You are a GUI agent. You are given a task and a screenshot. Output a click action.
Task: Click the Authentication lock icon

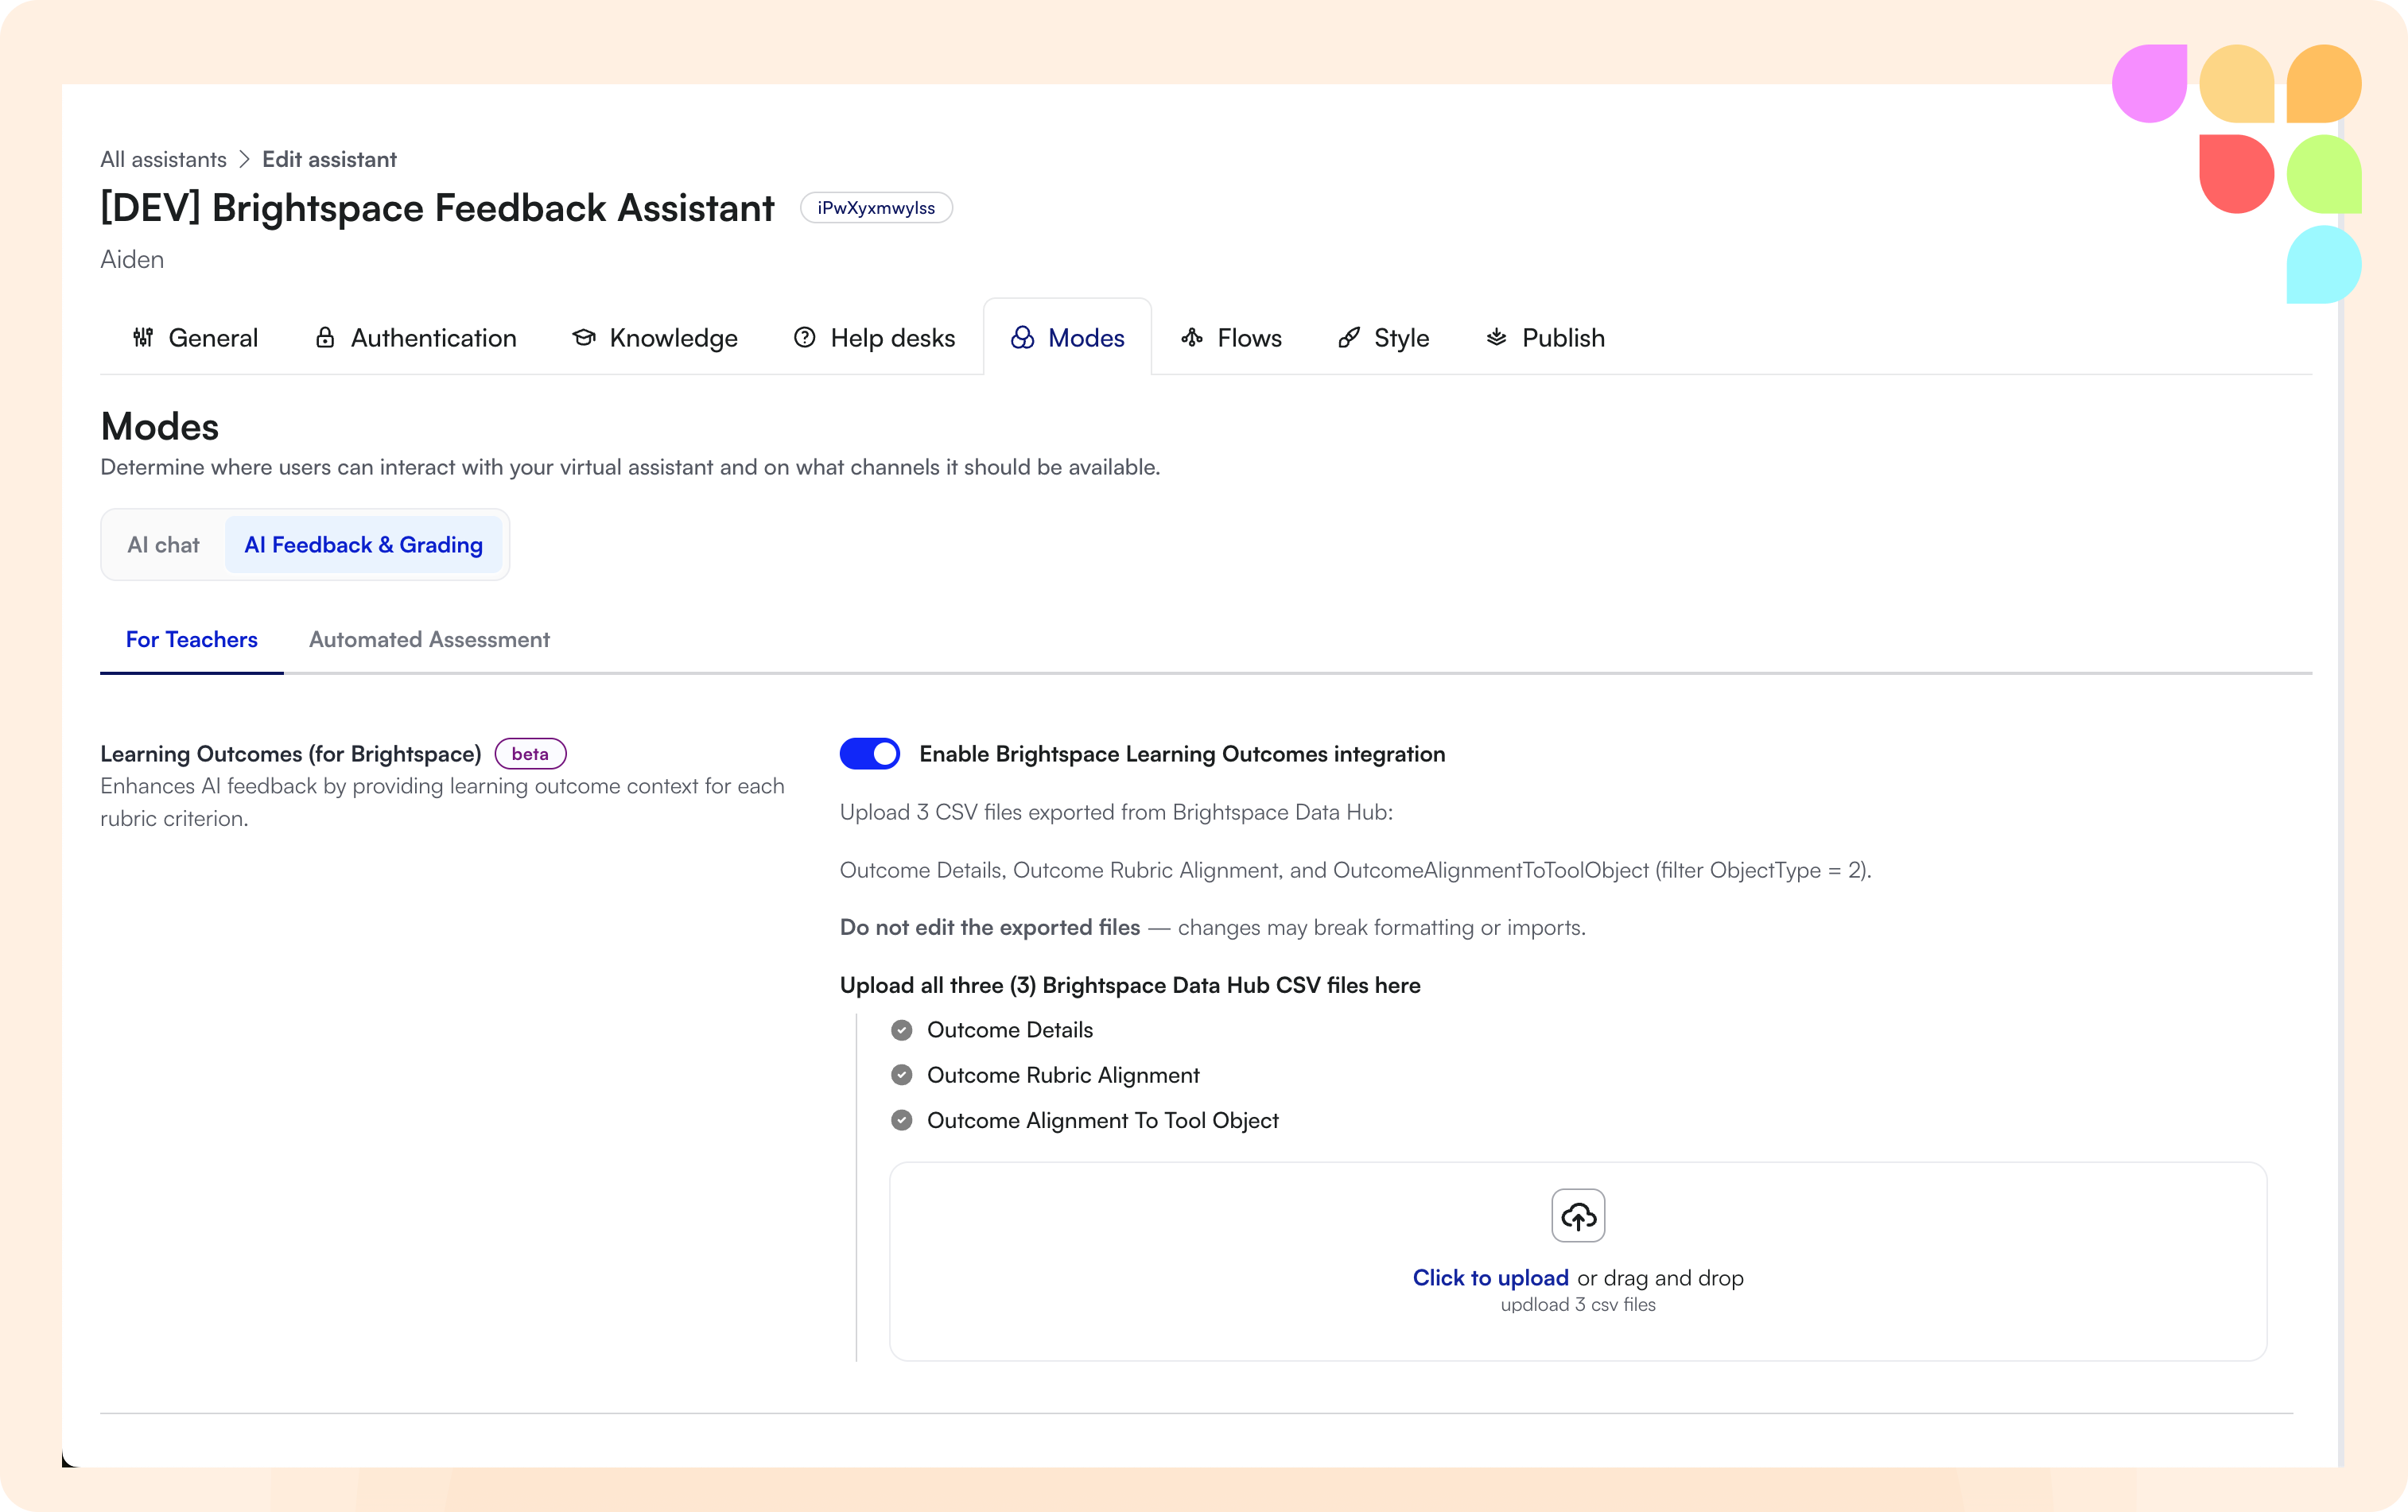(325, 338)
